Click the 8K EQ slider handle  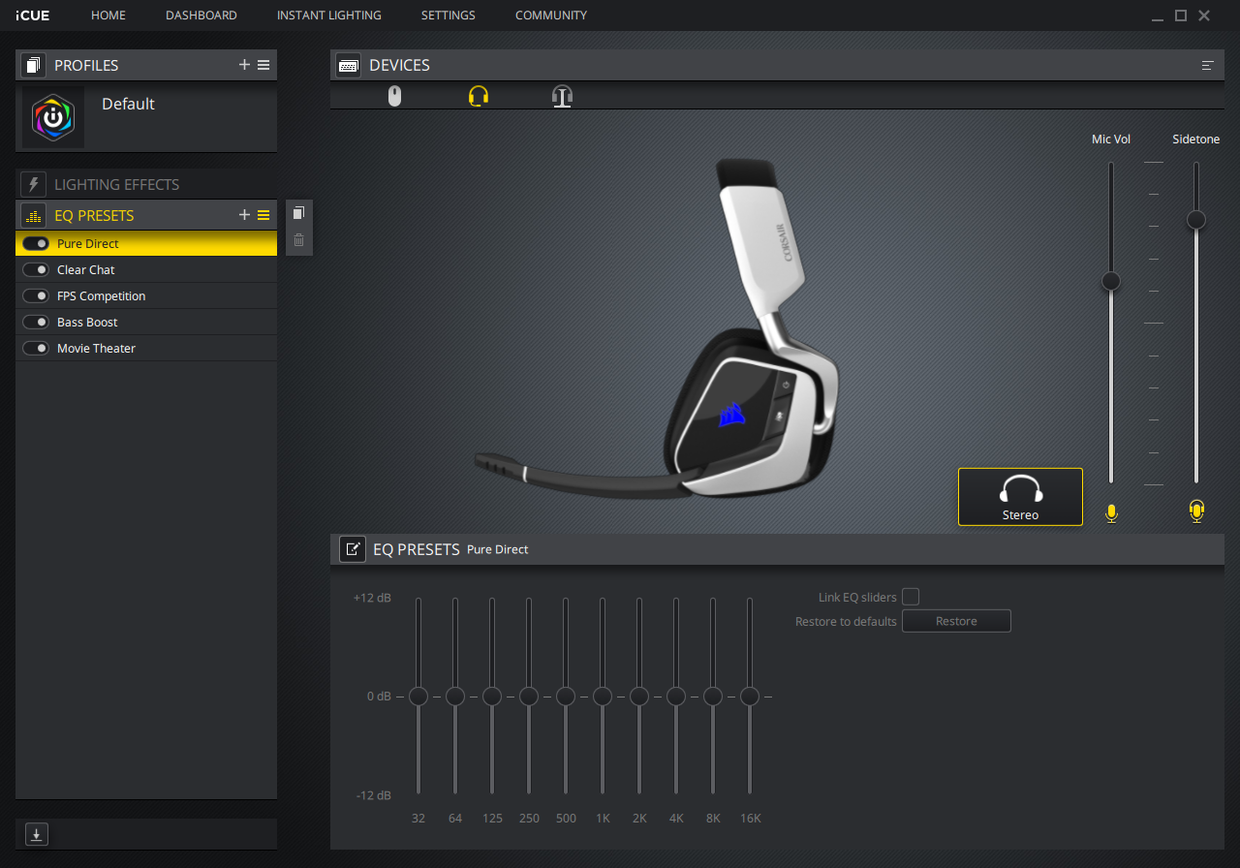click(x=713, y=697)
